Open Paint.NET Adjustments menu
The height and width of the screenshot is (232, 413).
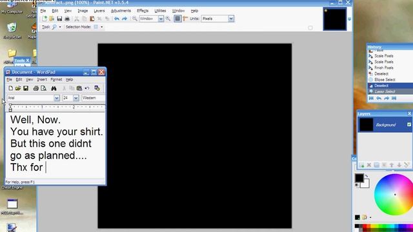tap(121, 11)
